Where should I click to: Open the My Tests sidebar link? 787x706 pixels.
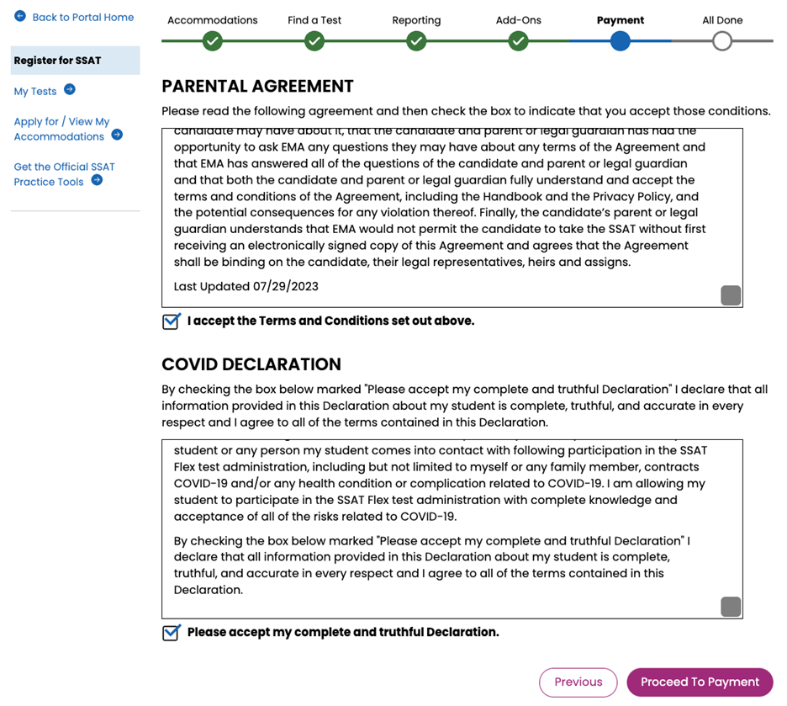click(x=35, y=92)
